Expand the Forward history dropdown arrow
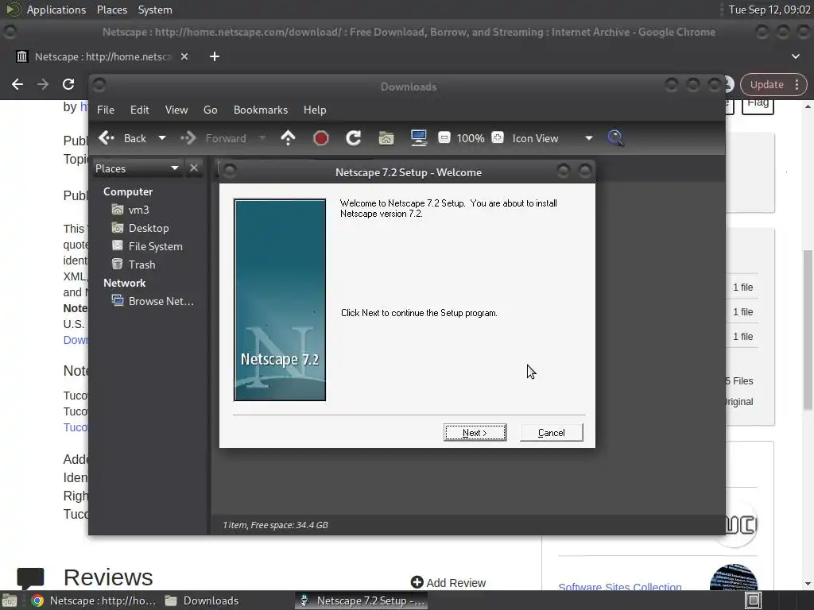814x610 pixels. click(262, 138)
